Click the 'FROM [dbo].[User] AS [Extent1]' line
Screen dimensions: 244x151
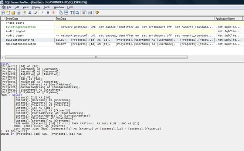coord(39,126)
